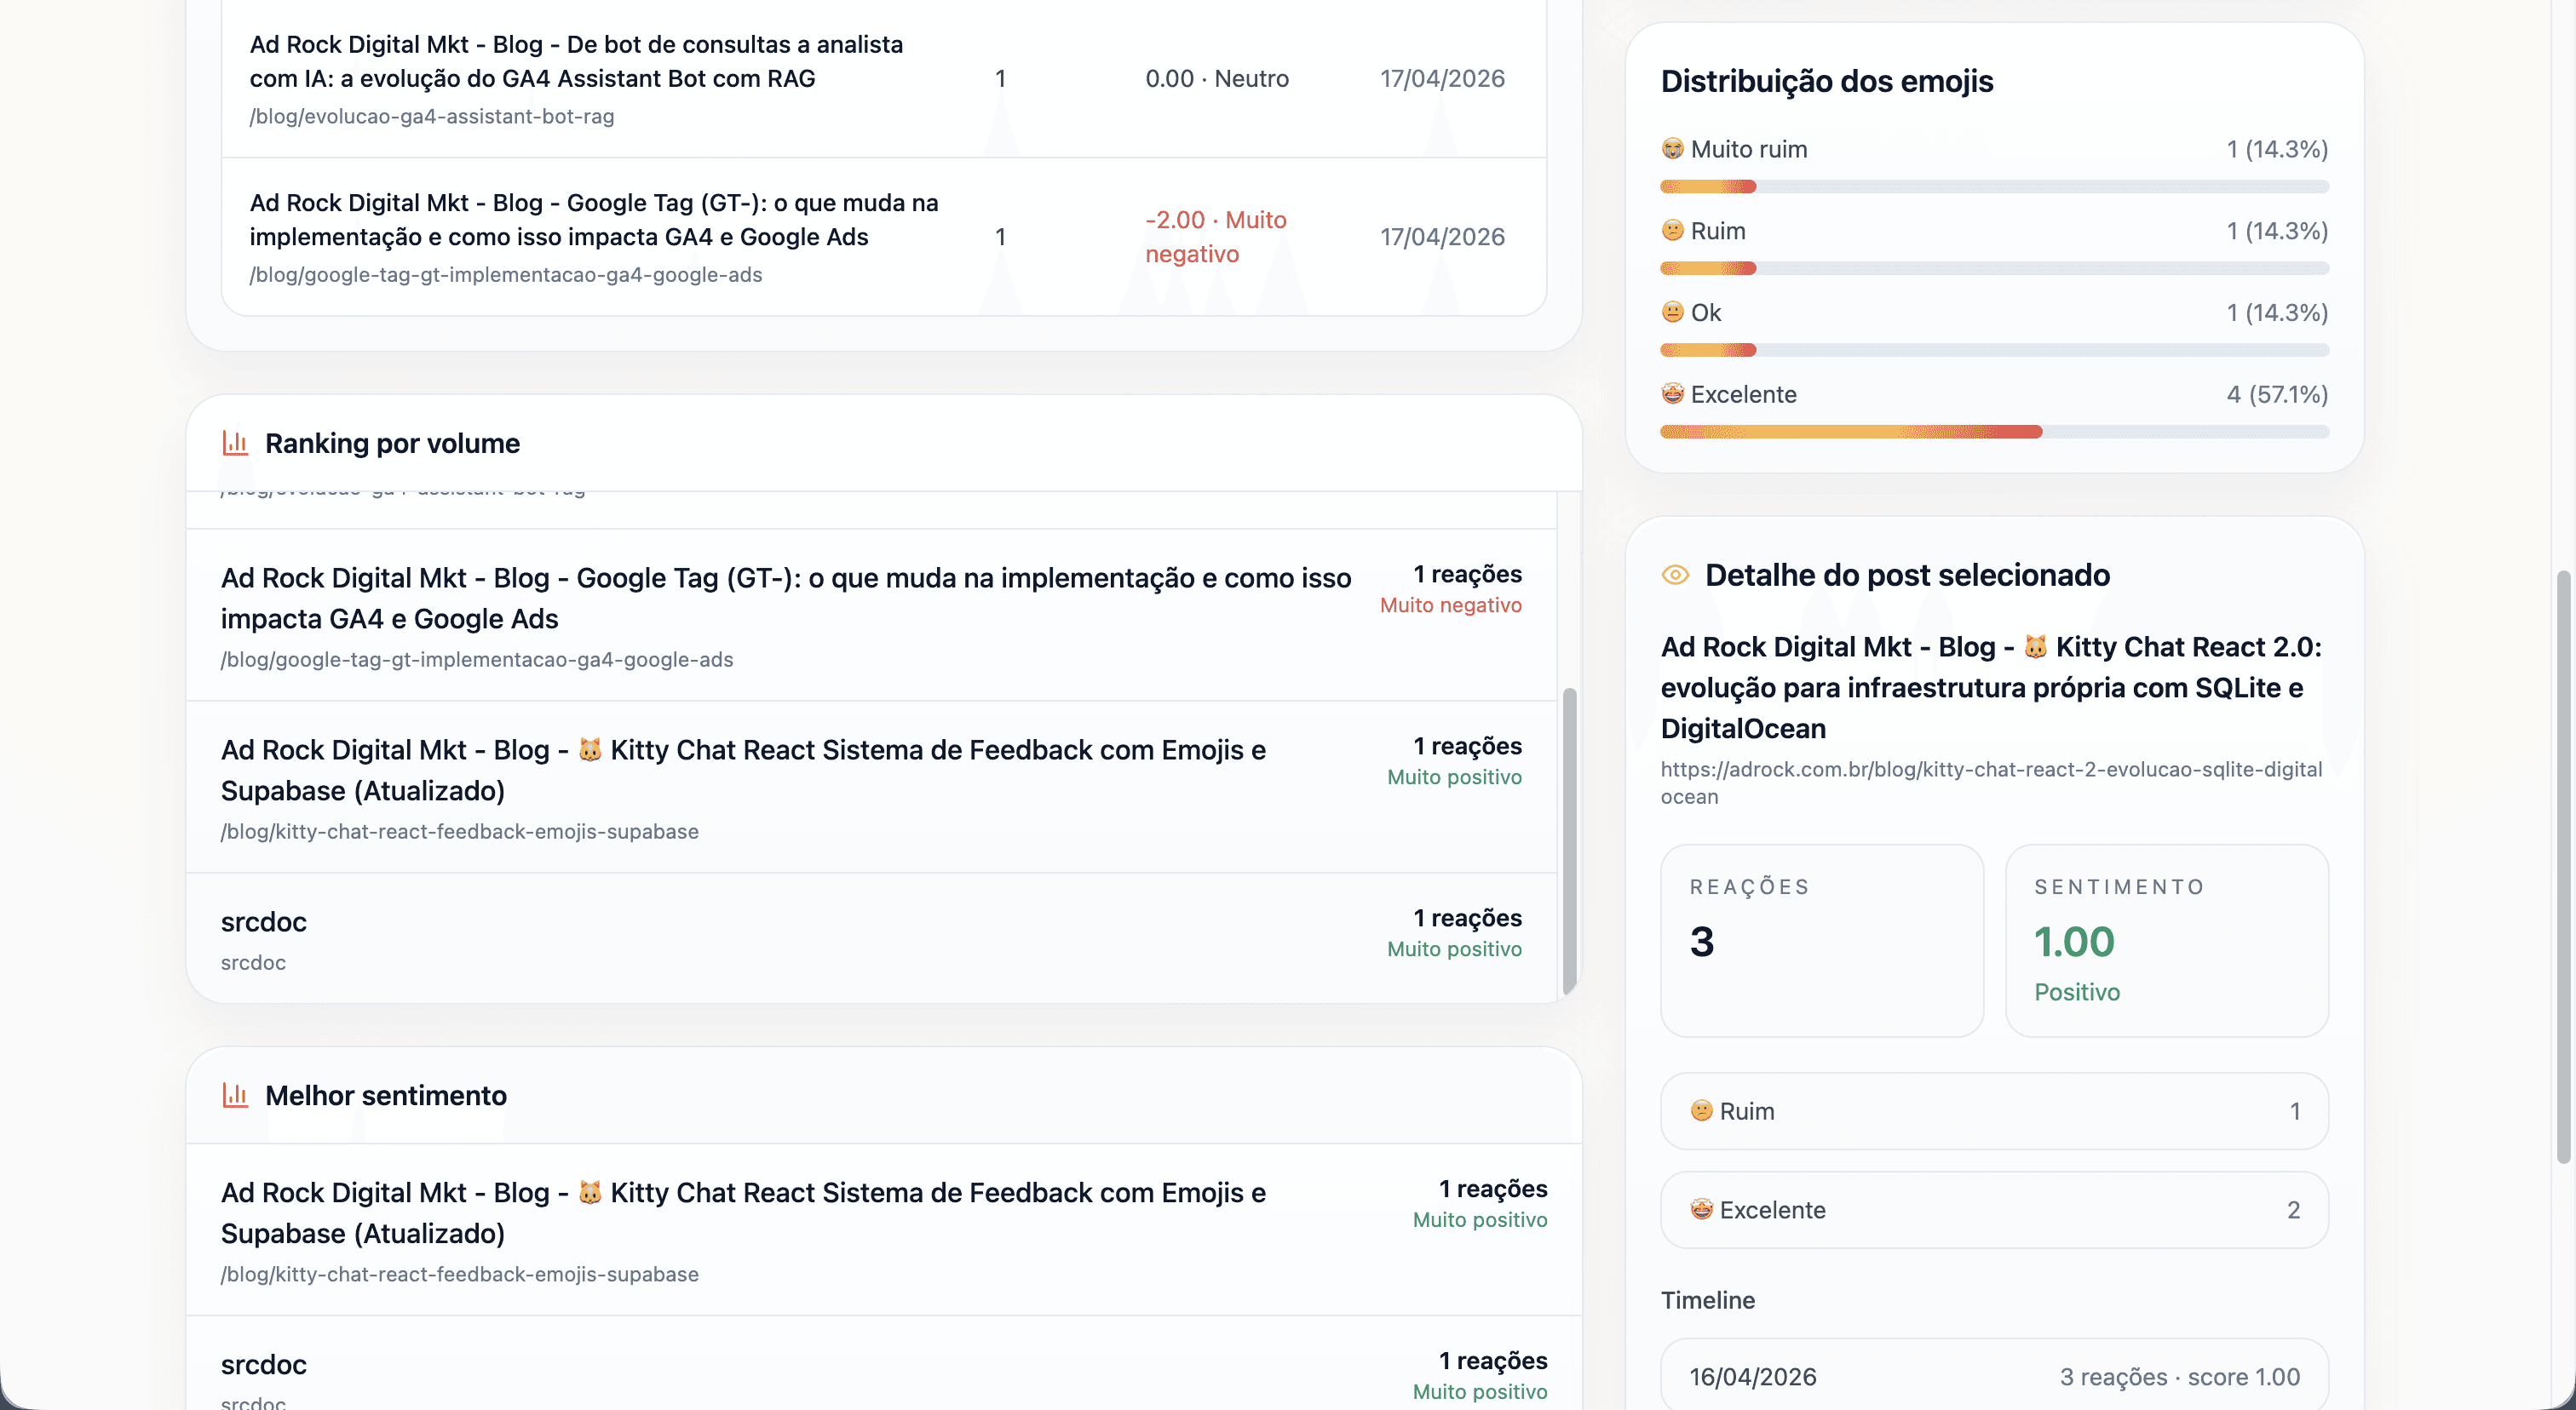Click the Excelente emoji in distribution panel

(x=1672, y=393)
